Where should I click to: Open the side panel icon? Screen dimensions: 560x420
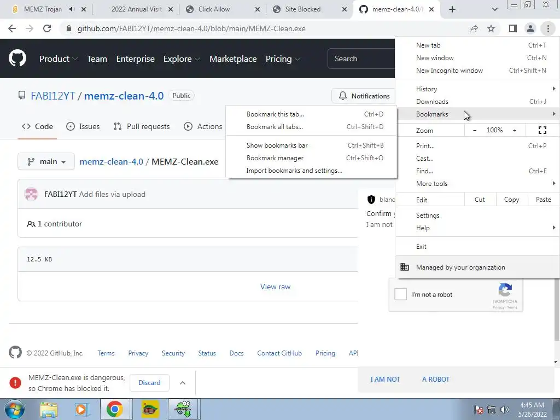coord(513,28)
